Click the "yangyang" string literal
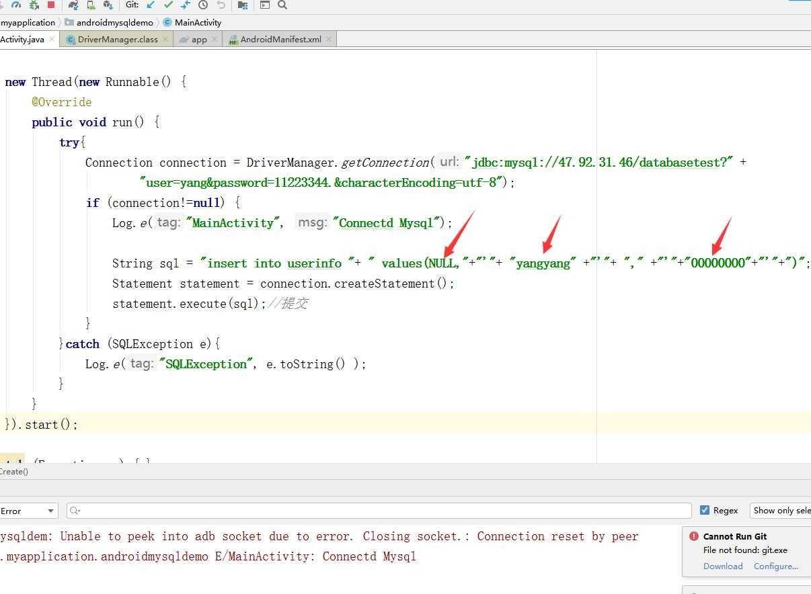Image resolution: width=811 pixels, height=594 pixels. [543, 263]
